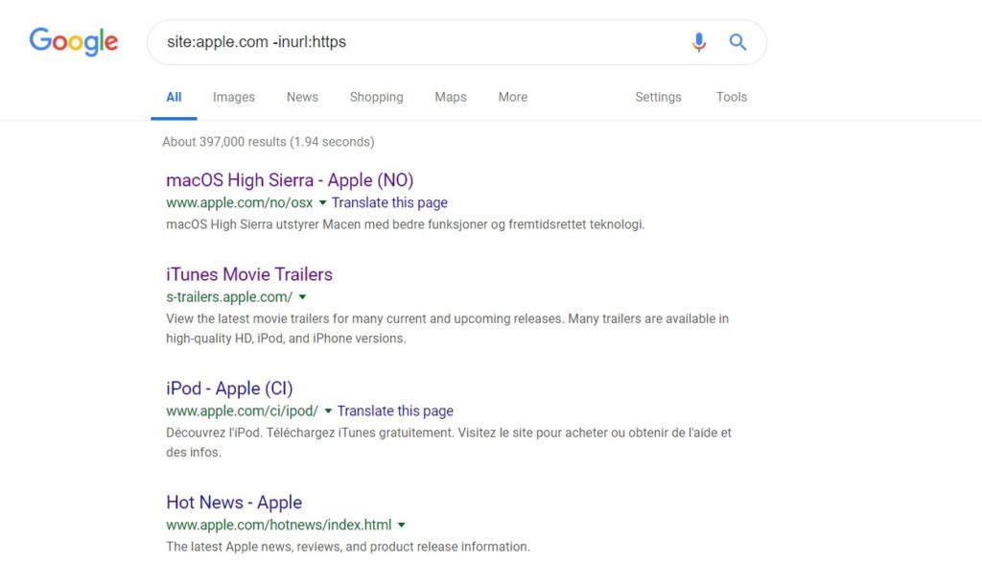Click the search query input field
This screenshot has width=982, height=562.
[x=412, y=42]
